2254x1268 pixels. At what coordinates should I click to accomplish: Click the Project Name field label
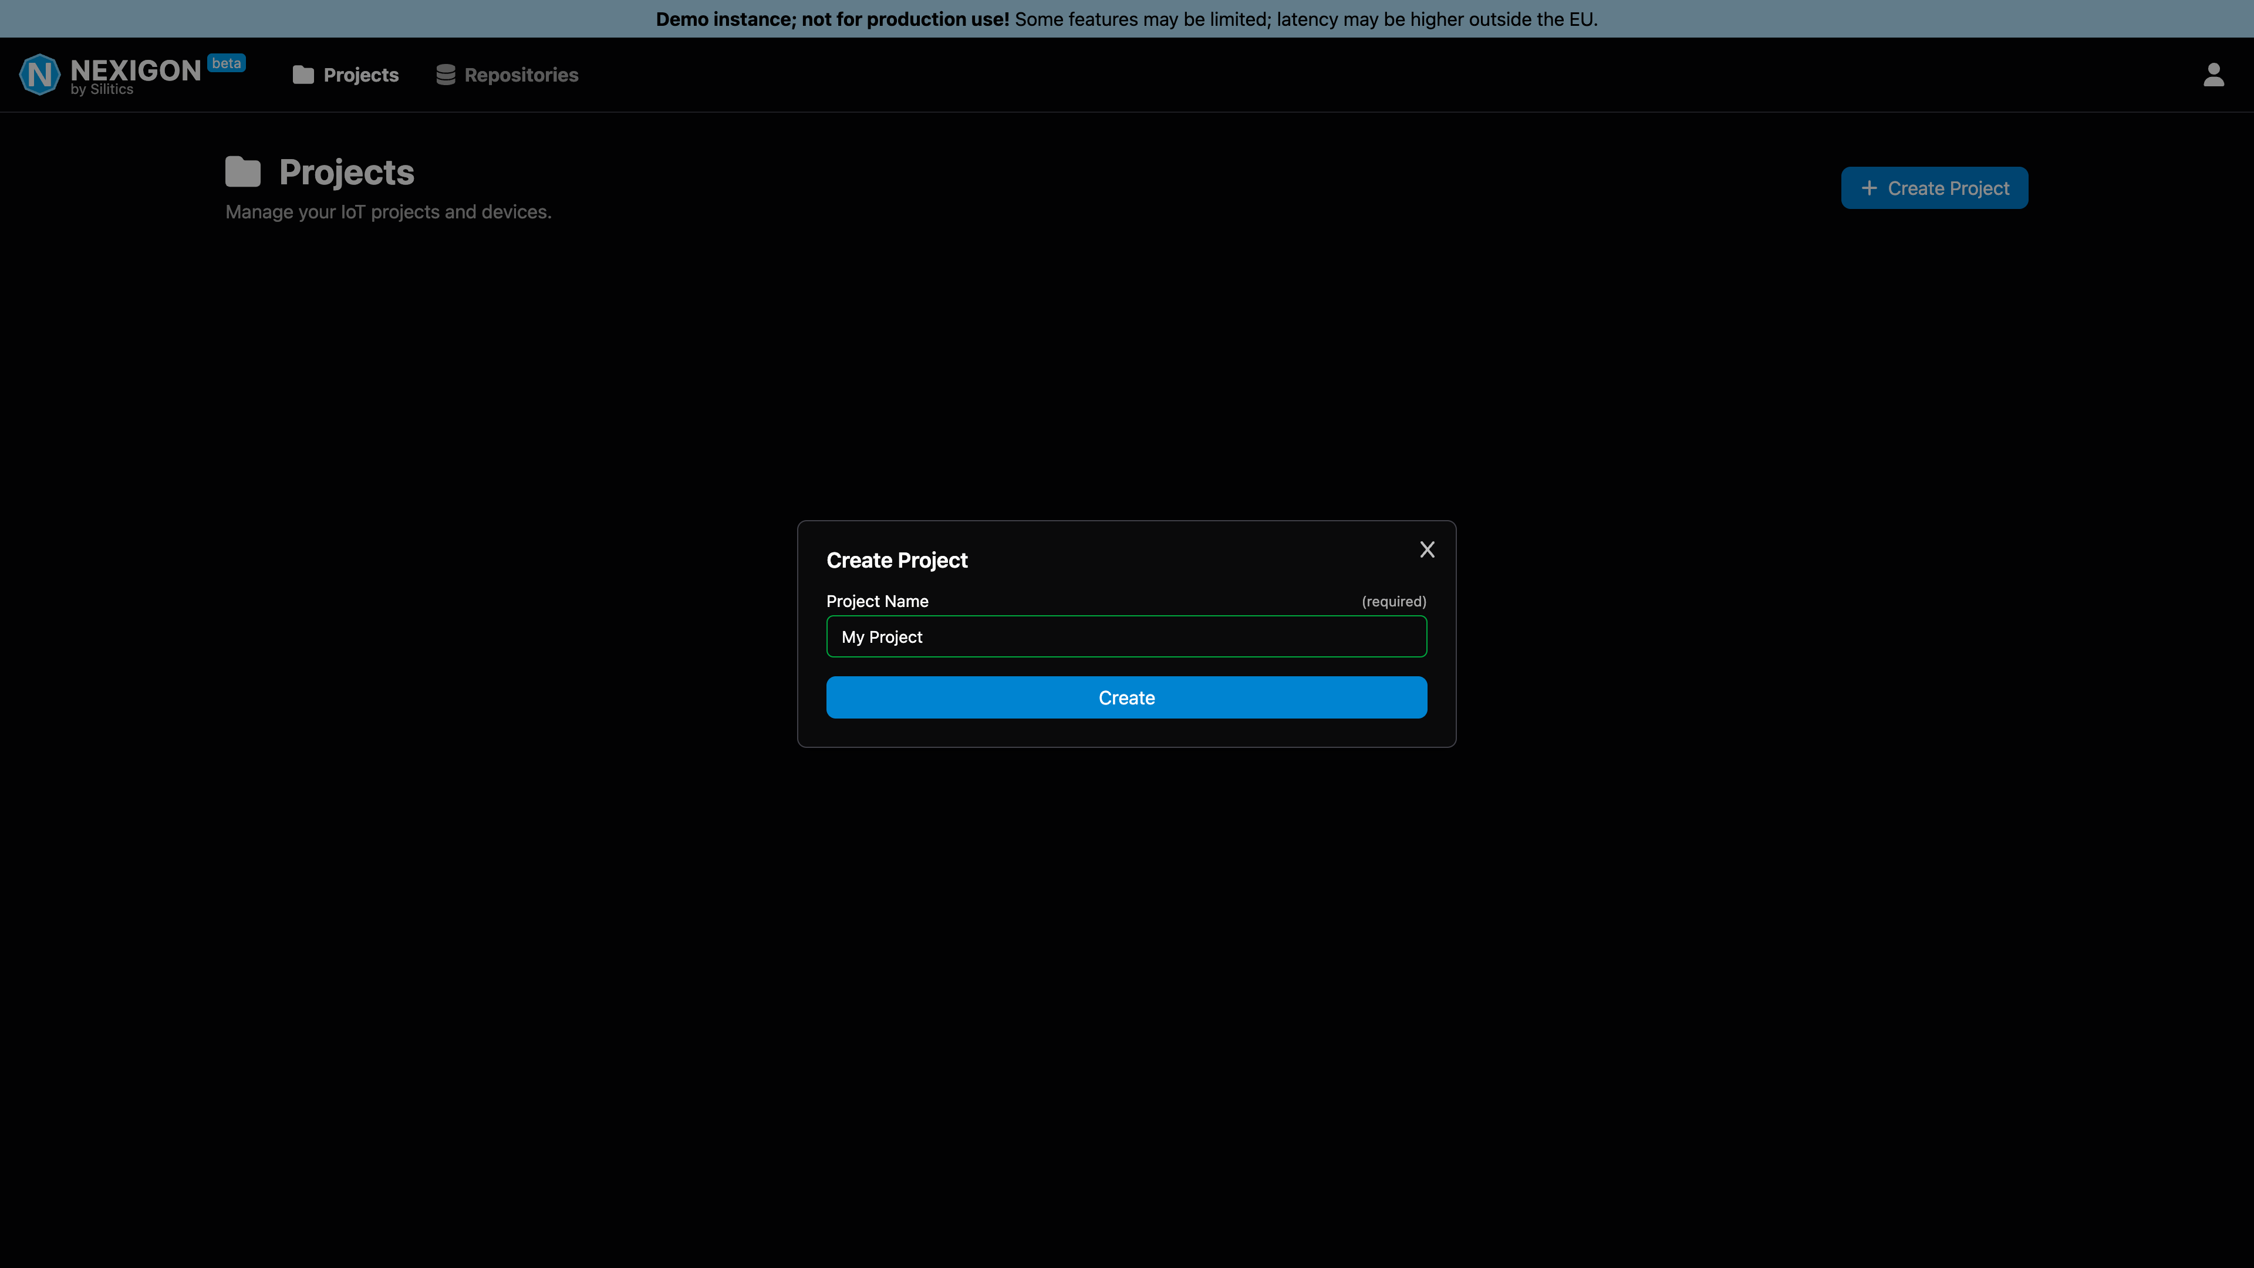tap(878, 601)
